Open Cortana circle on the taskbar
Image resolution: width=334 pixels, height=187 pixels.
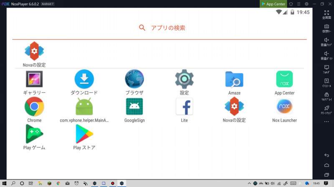[22, 183]
